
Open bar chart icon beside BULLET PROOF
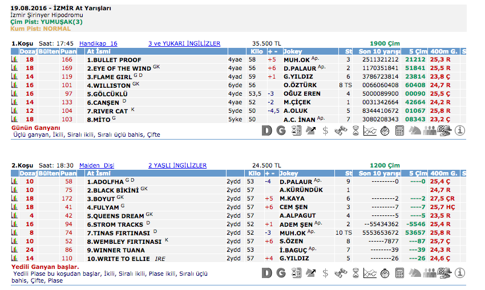coord(14,59)
